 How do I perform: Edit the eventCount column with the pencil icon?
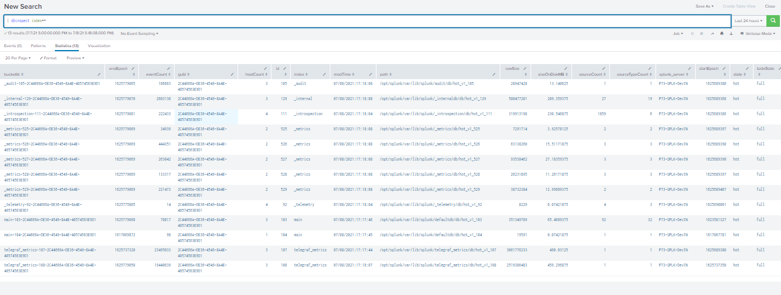point(169,69)
